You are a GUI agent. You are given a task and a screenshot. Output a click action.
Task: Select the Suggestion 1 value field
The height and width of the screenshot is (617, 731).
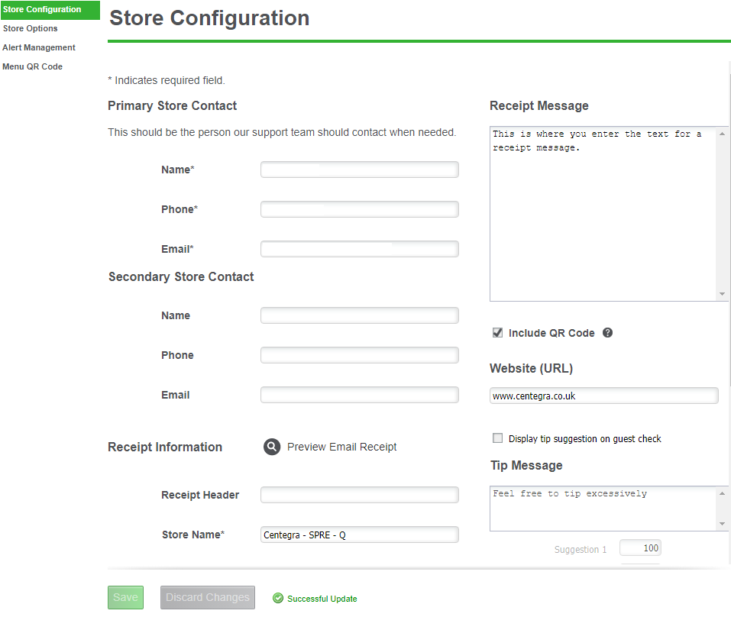(x=640, y=548)
